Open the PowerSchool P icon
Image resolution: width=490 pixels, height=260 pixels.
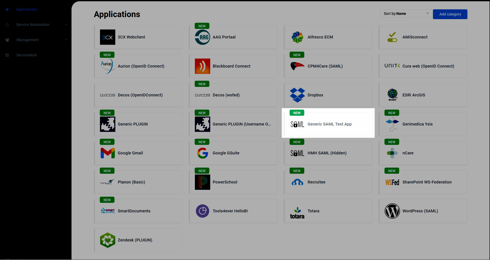coord(202,182)
